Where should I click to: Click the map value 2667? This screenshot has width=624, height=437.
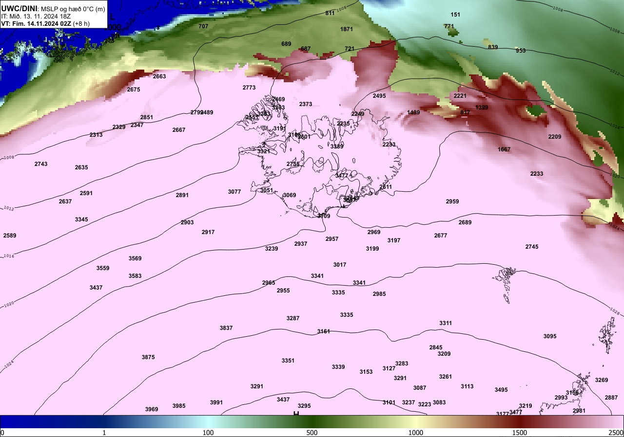[179, 130]
